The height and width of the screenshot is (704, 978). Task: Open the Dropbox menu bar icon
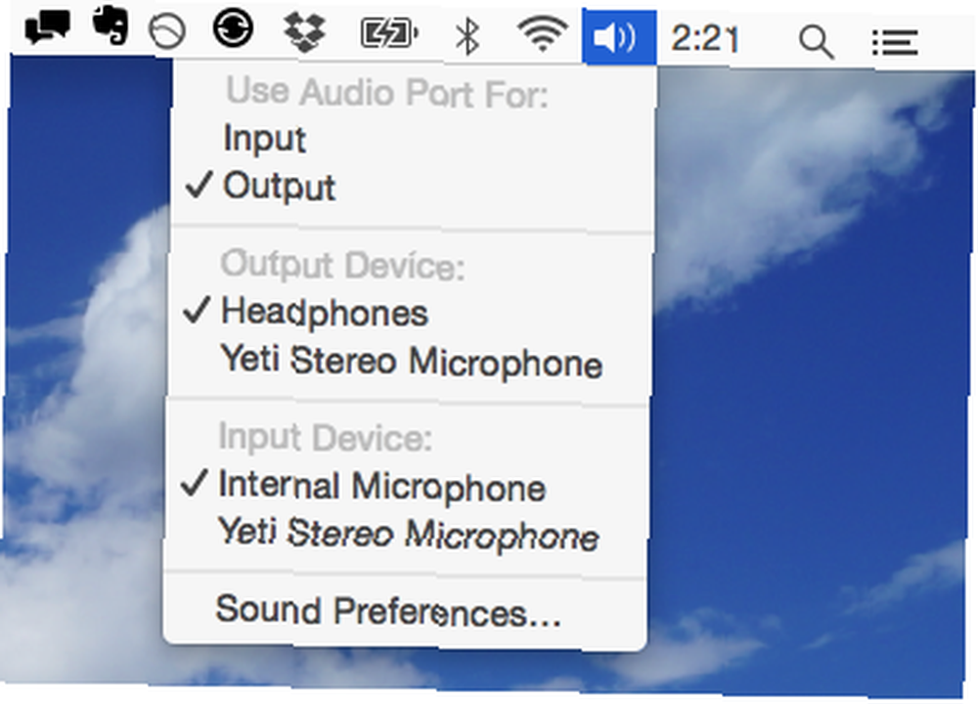[x=304, y=31]
